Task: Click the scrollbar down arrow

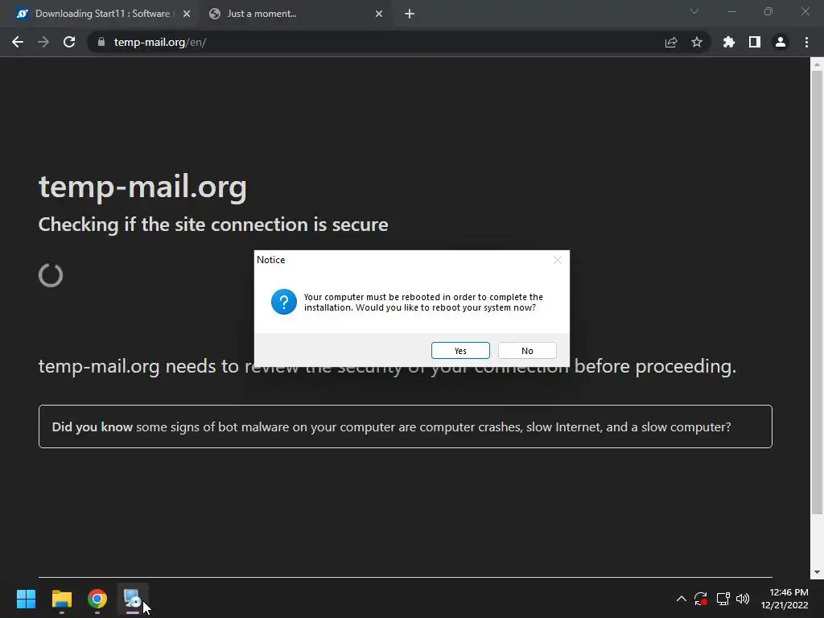Action: [x=817, y=572]
